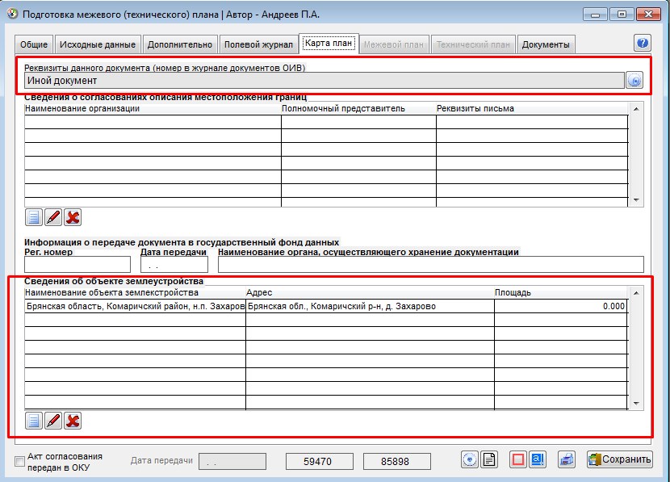Click the Реквизиты письма column header

tap(532, 108)
